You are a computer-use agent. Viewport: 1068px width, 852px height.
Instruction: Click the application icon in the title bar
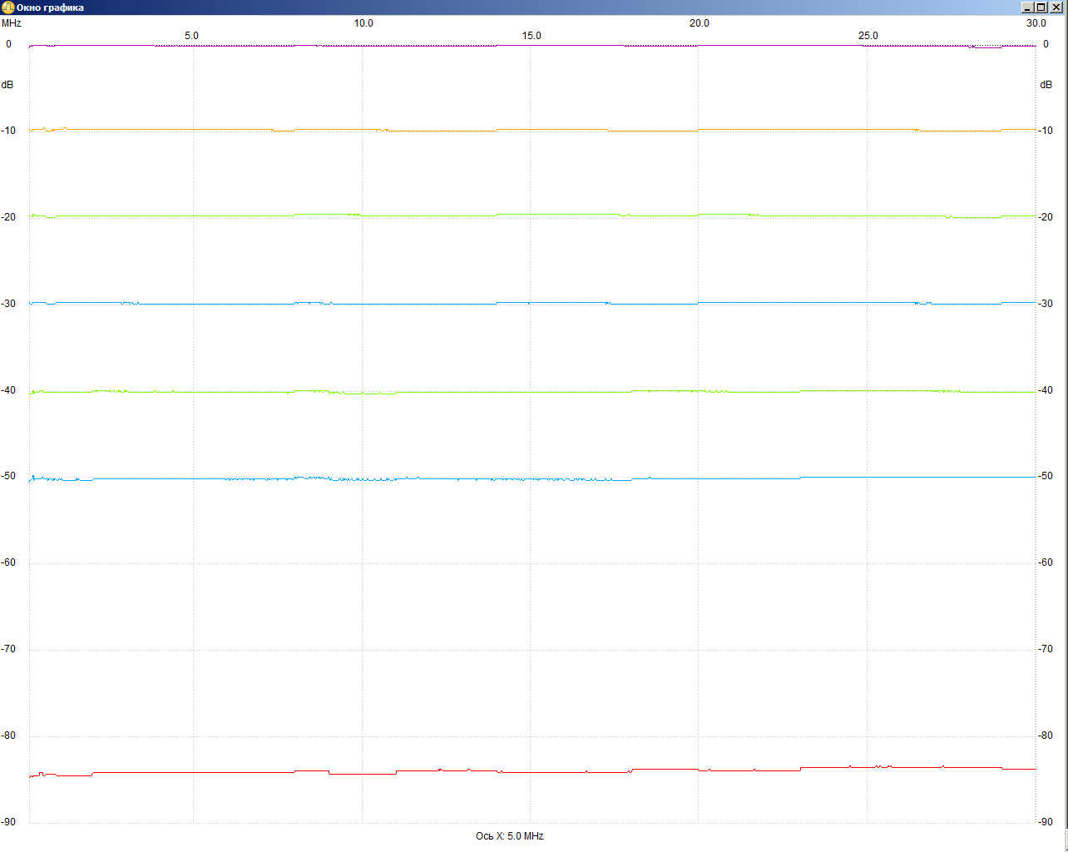click(x=8, y=7)
